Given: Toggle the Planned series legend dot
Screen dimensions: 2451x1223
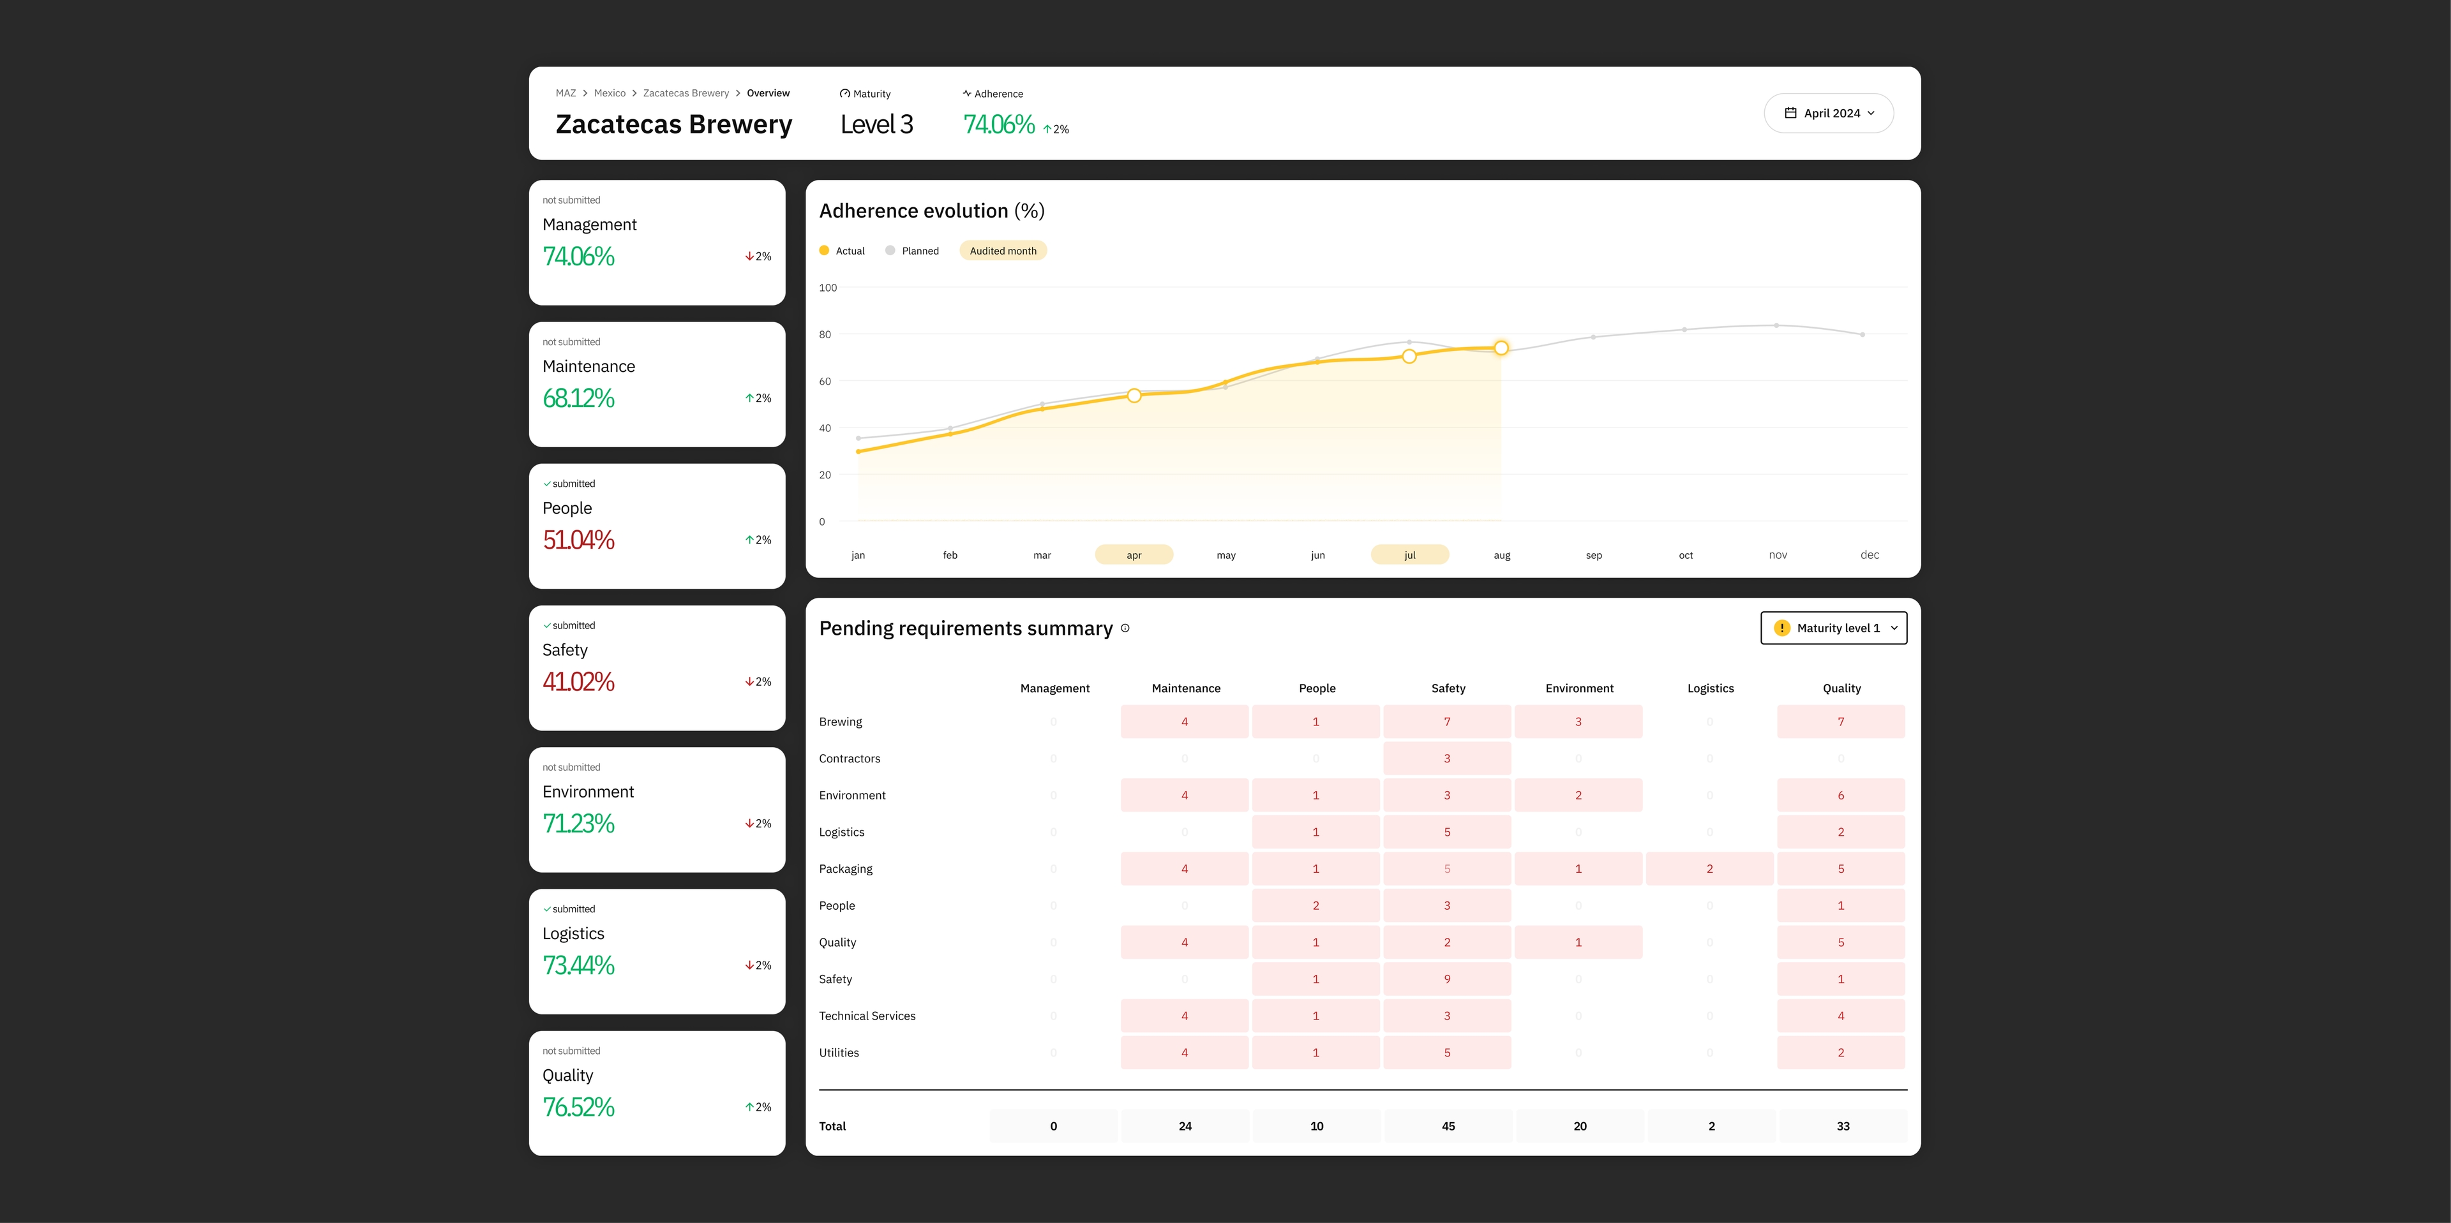Looking at the screenshot, I should click(890, 251).
